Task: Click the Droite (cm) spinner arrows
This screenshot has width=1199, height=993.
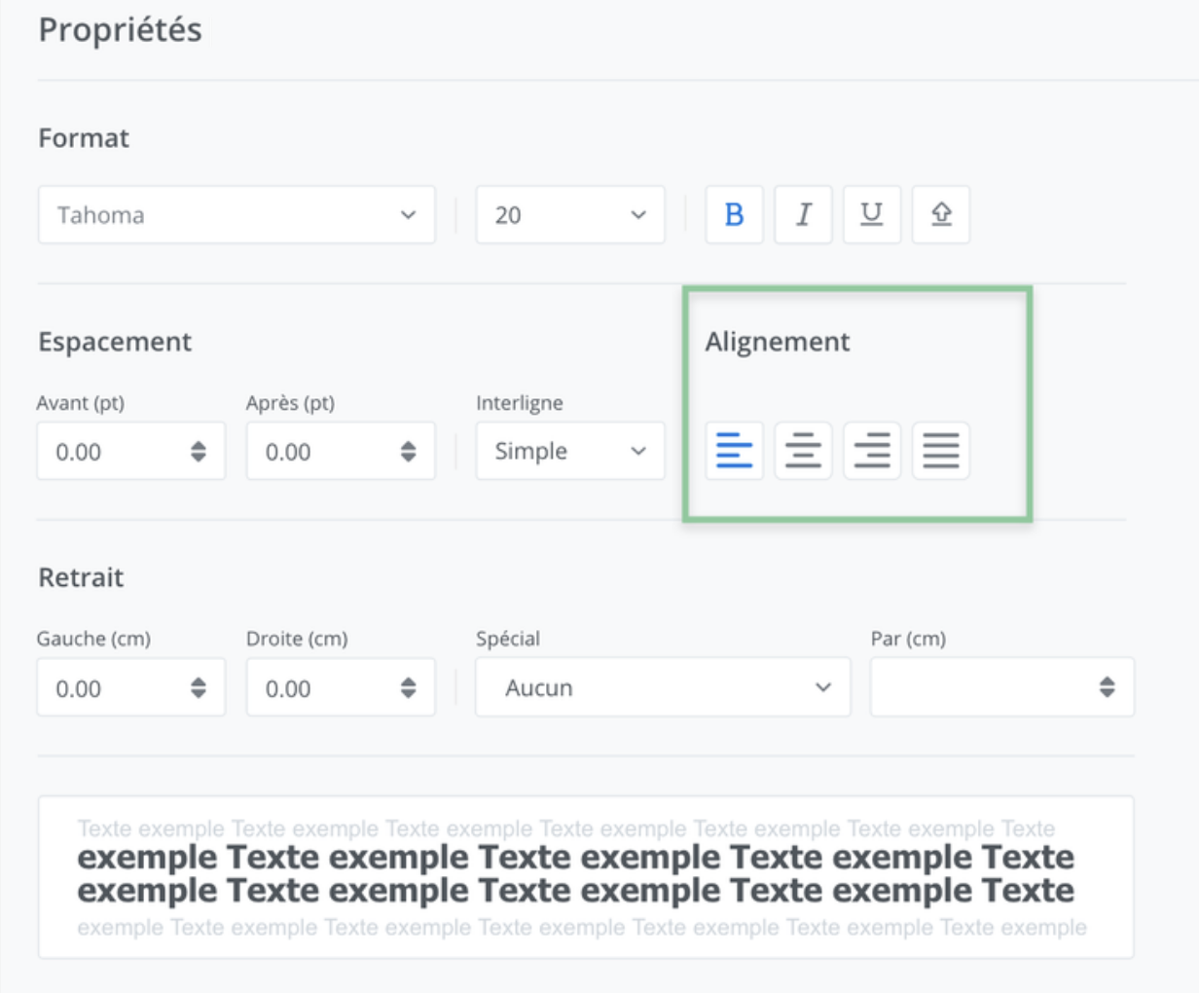Action: pos(408,687)
